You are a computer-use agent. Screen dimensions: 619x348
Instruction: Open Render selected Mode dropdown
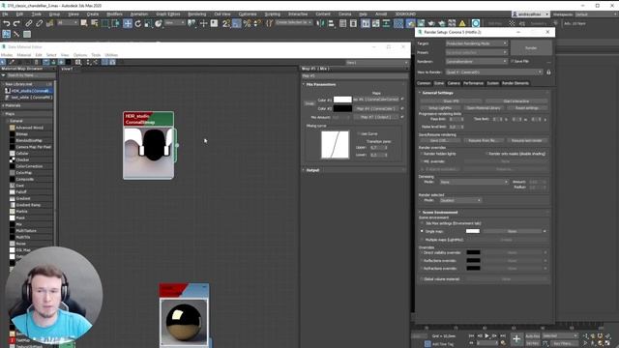pyautogui.click(x=460, y=200)
